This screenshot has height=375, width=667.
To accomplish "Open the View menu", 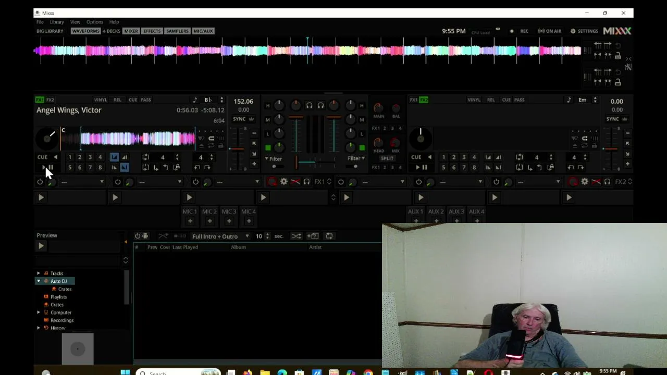I will (75, 22).
